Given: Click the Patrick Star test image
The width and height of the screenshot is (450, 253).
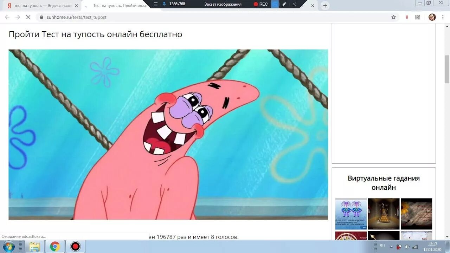Looking at the screenshot, I should [168, 135].
